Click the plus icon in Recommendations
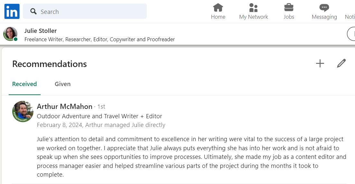The image size is (355, 184). point(320,63)
